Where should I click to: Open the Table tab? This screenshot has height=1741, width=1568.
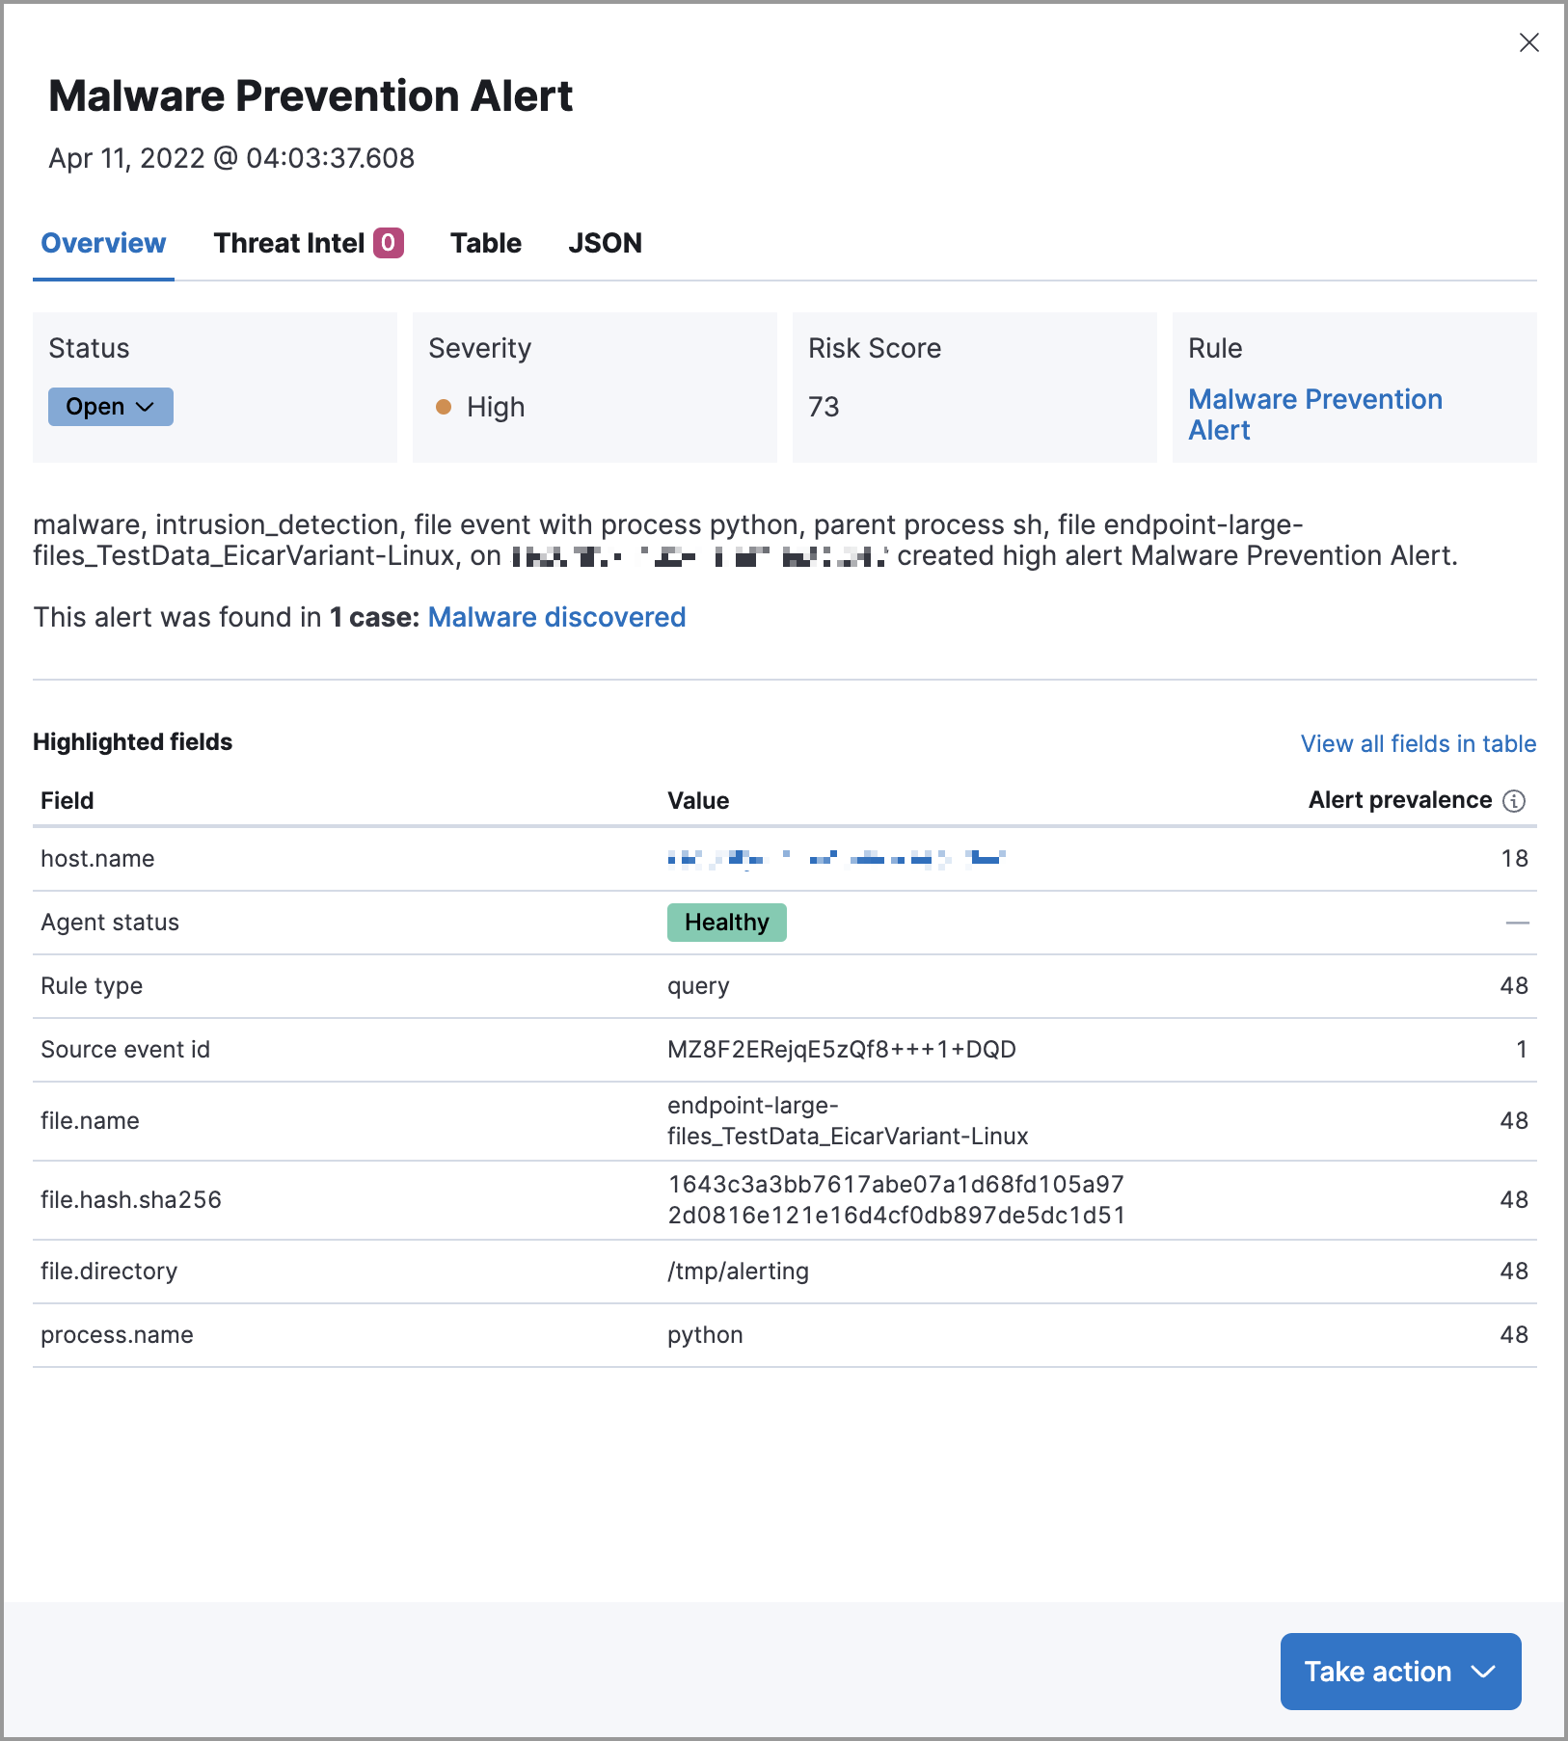(x=485, y=243)
